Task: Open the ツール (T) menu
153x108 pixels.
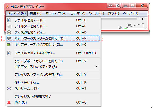Action: coord(97,13)
